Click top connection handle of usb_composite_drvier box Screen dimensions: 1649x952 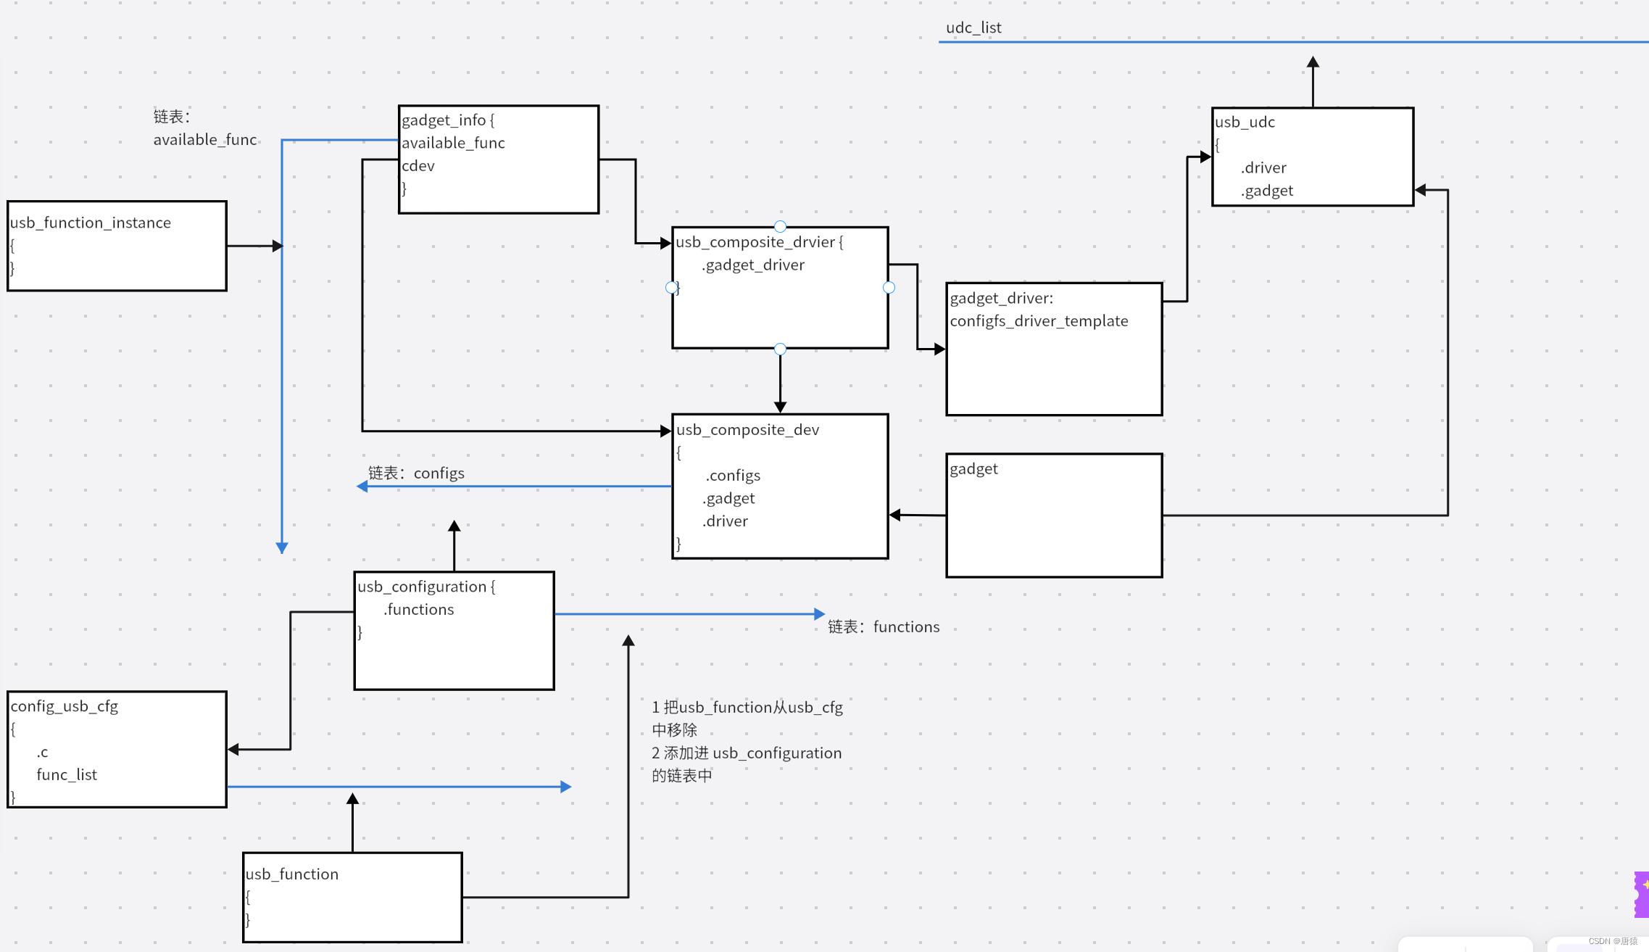[x=780, y=226]
